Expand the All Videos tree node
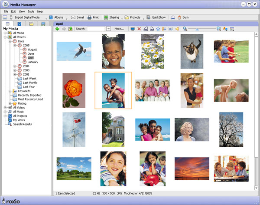The image size is (260, 205). click(5, 107)
